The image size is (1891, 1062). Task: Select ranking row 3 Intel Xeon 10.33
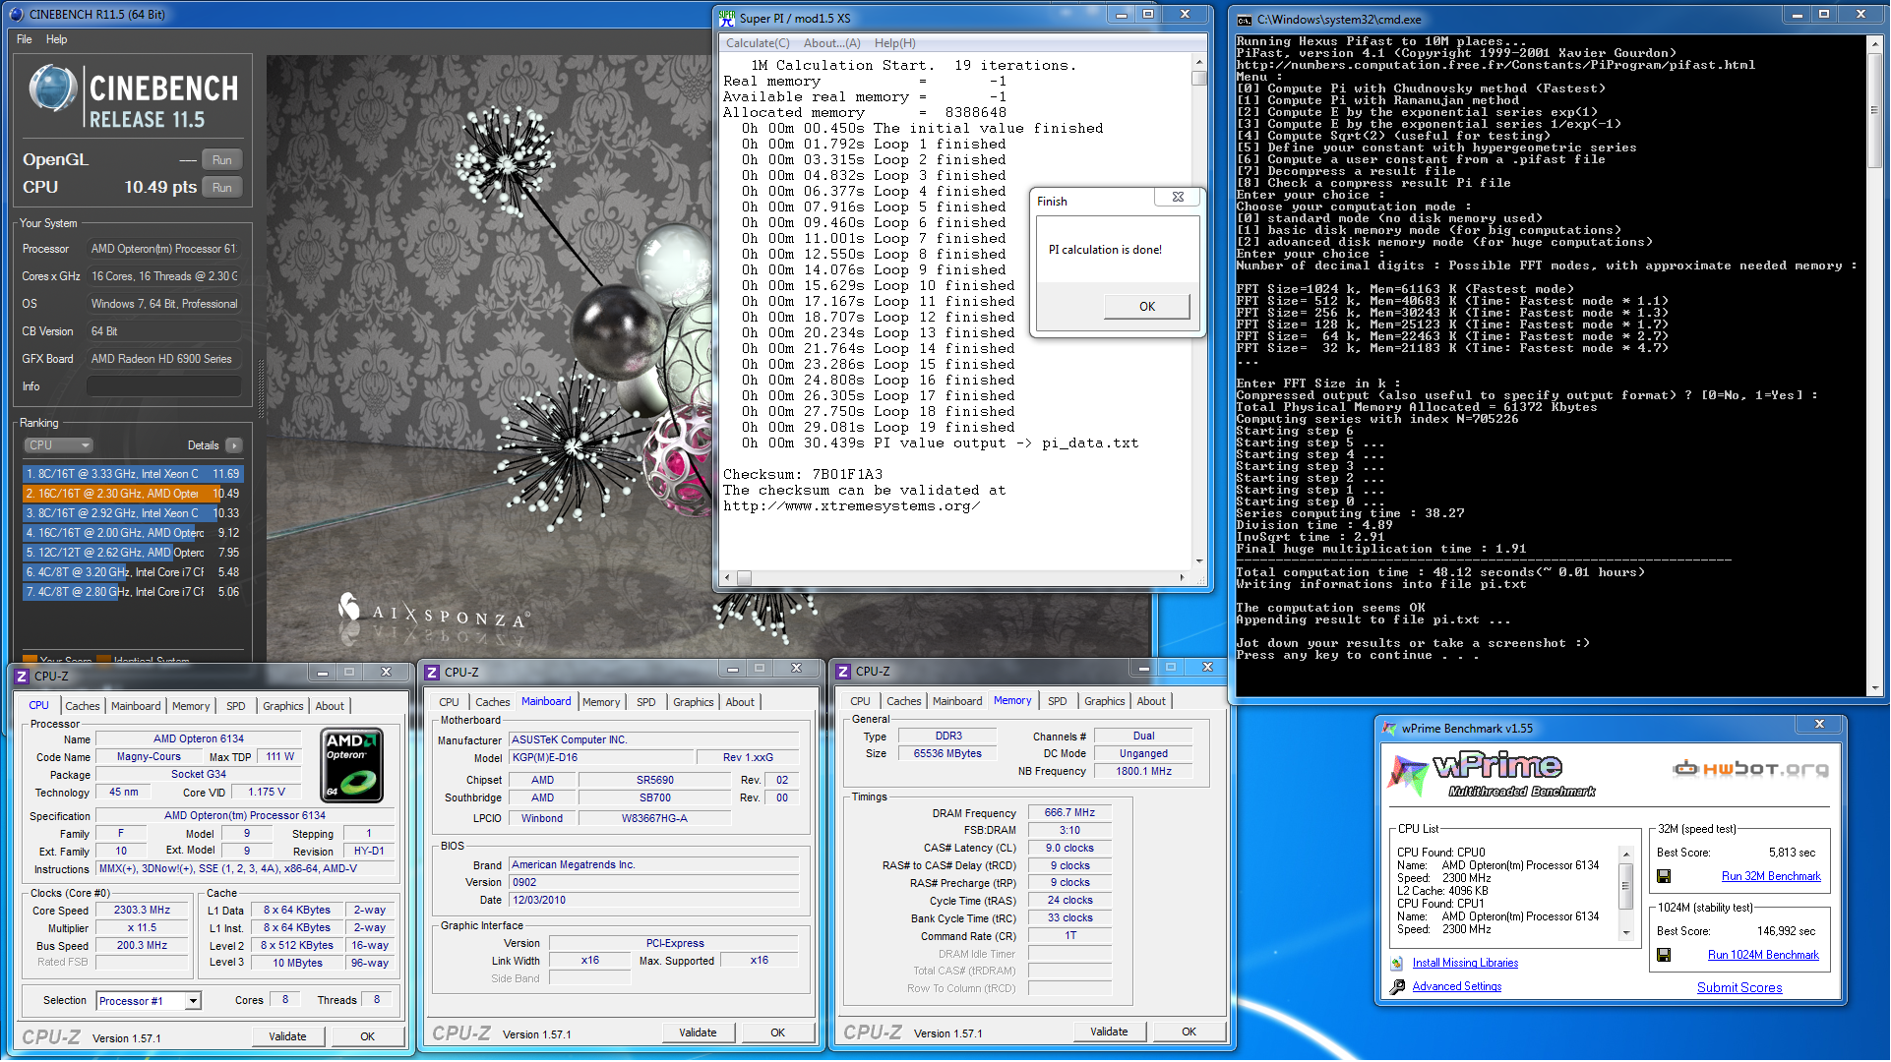[x=132, y=513]
